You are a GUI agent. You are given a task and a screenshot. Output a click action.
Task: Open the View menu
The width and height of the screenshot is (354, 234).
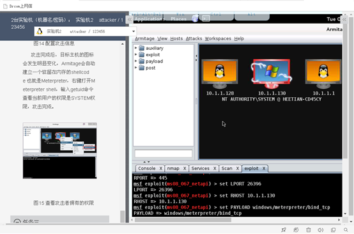[162, 38]
